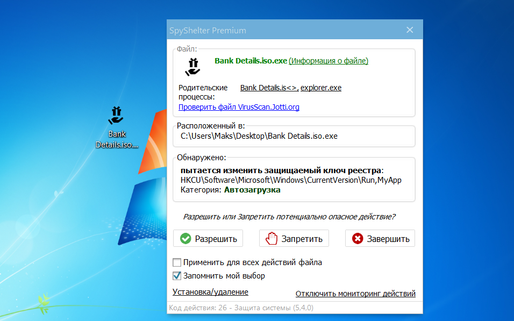Click the green checkmark on the Разрешить button

pyautogui.click(x=185, y=238)
